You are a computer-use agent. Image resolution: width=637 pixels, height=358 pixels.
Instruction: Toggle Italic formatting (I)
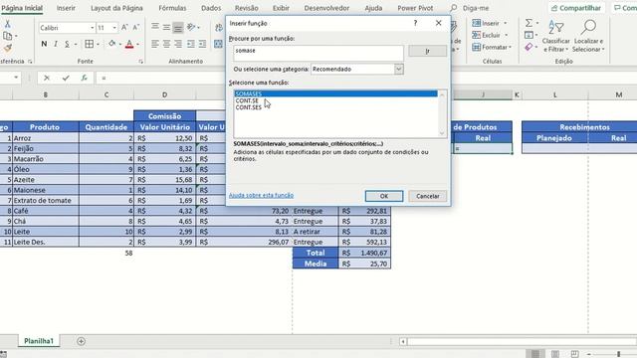coord(56,44)
